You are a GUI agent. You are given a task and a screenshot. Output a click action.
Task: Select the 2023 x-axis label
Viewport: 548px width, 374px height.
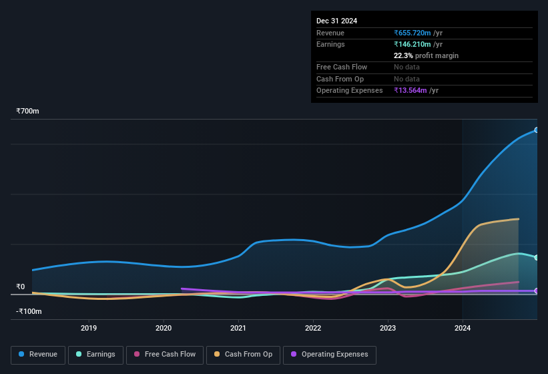pos(388,328)
